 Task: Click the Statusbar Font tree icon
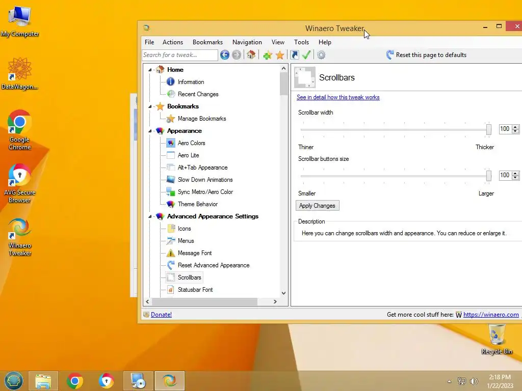(170, 290)
